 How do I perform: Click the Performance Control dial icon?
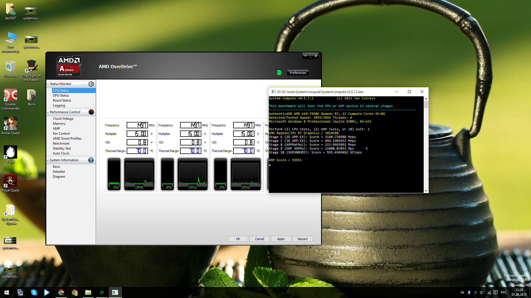coord(91,112)
